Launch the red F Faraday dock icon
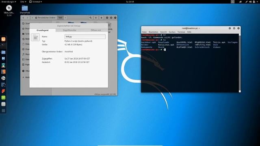 click(x=3, y=91)
